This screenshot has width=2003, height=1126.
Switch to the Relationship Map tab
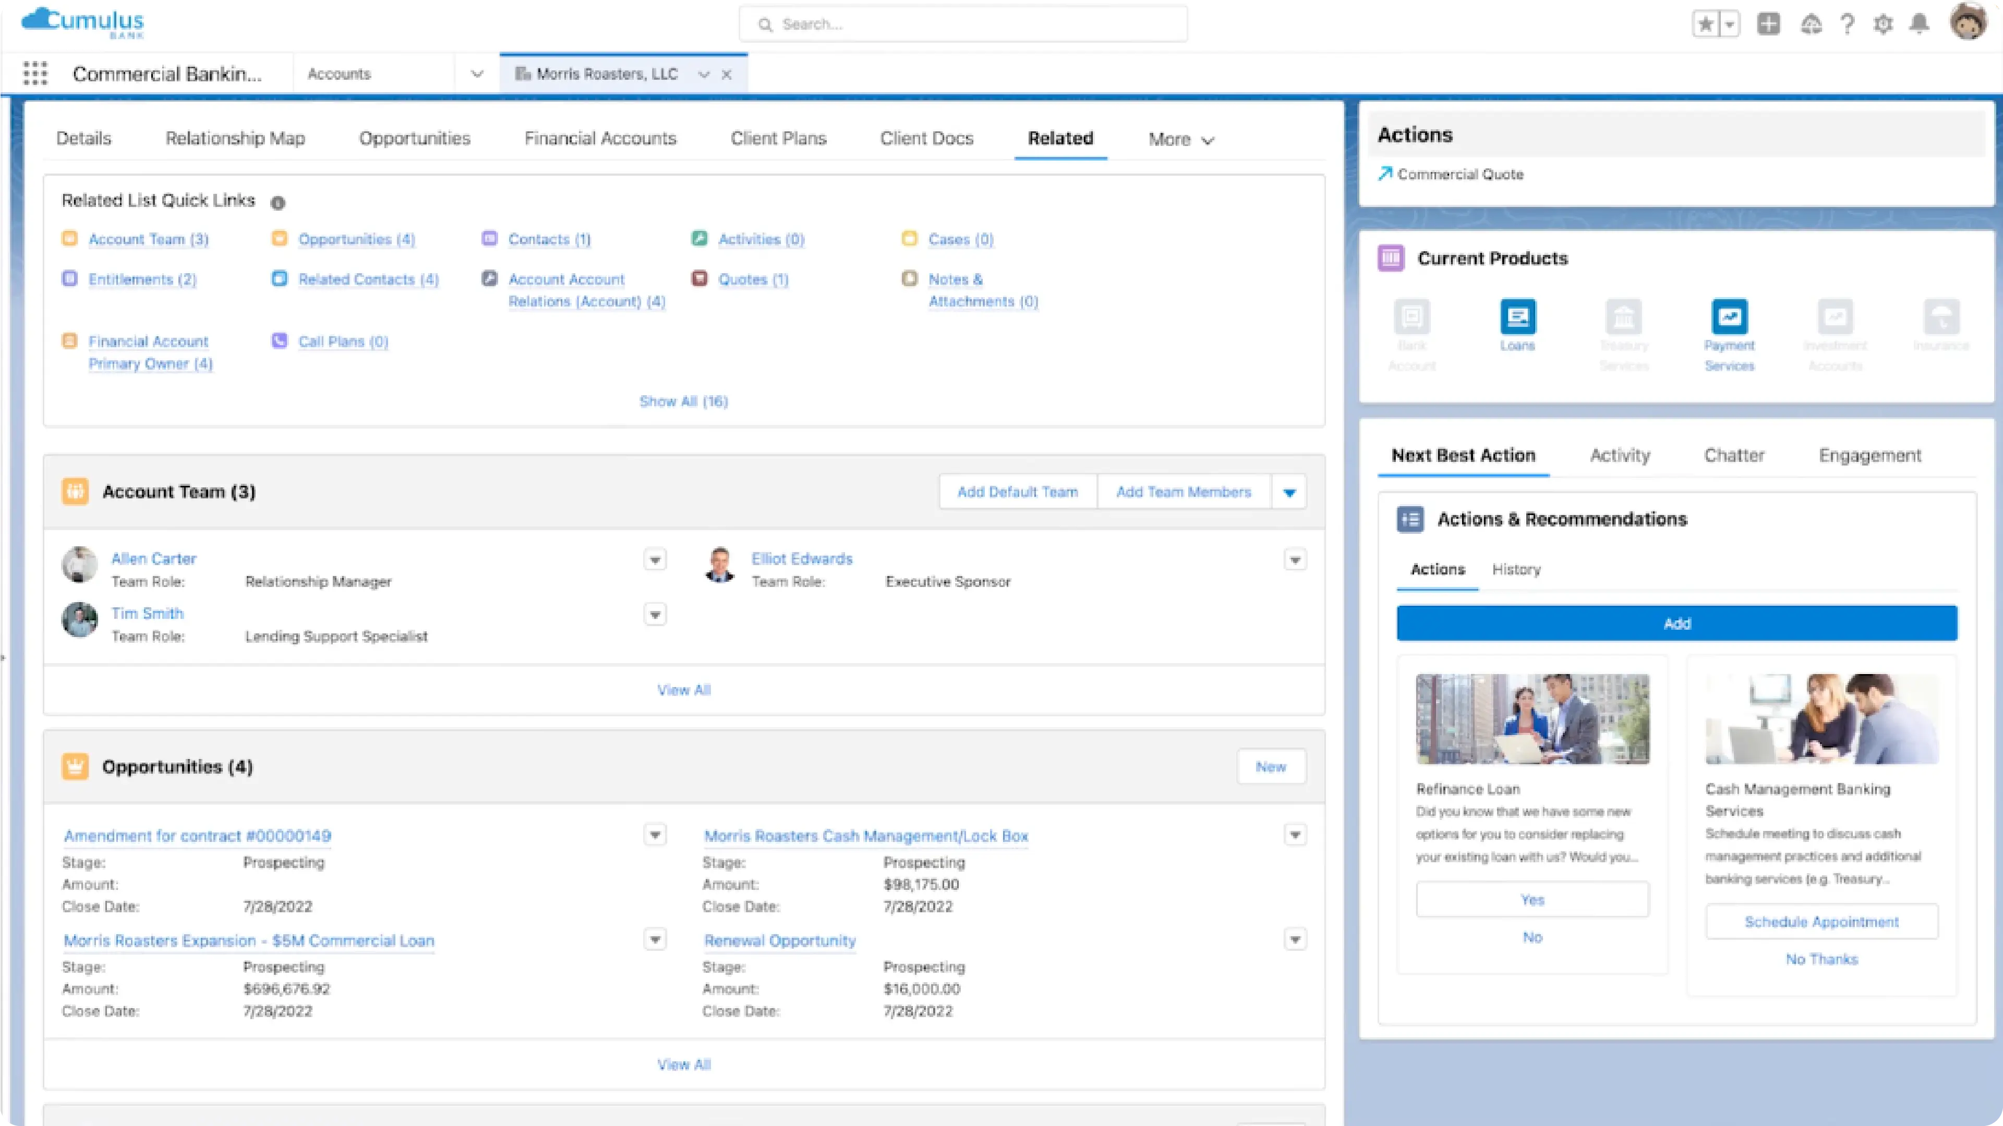click(x=235, y=138)
